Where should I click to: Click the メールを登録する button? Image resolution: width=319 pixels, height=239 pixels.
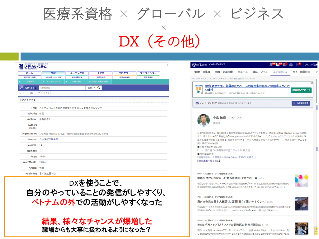click(300, 103)
